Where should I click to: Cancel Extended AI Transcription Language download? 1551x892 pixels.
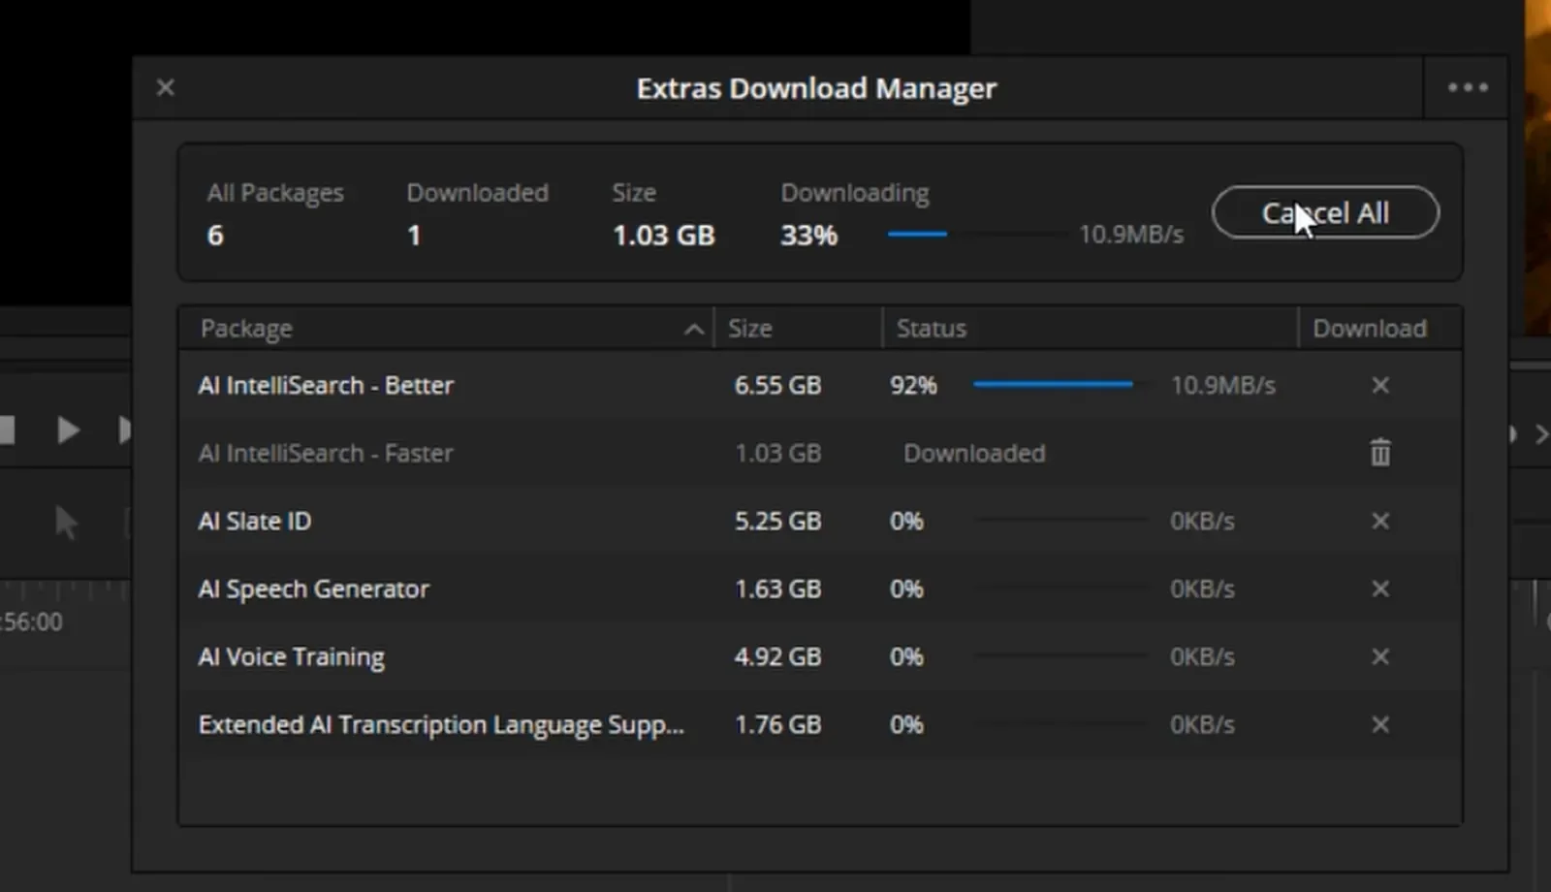pyautogui.click(x=1380, y=724)
